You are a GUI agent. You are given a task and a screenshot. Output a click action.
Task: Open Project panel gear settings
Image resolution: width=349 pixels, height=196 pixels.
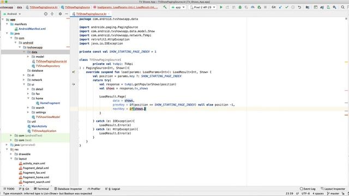[x=60, y=14]
